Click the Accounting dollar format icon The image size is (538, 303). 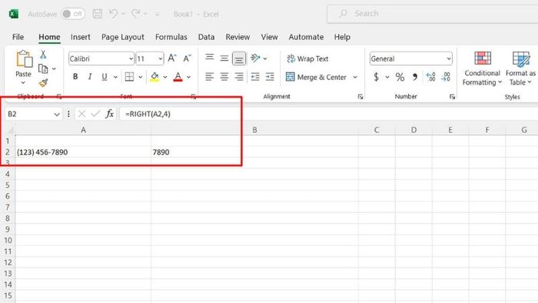(376, 77)
